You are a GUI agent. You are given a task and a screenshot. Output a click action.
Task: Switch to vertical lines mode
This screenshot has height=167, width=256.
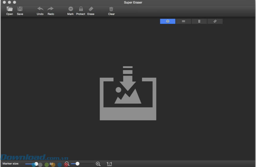pyautogui.click(x=199, y=21)
